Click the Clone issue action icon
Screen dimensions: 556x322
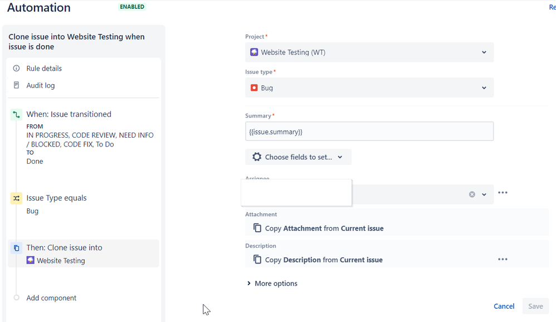(x=16, y=248)
